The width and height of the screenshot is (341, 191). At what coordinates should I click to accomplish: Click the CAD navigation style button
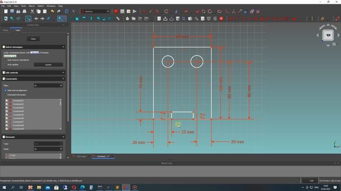[311, 181]
